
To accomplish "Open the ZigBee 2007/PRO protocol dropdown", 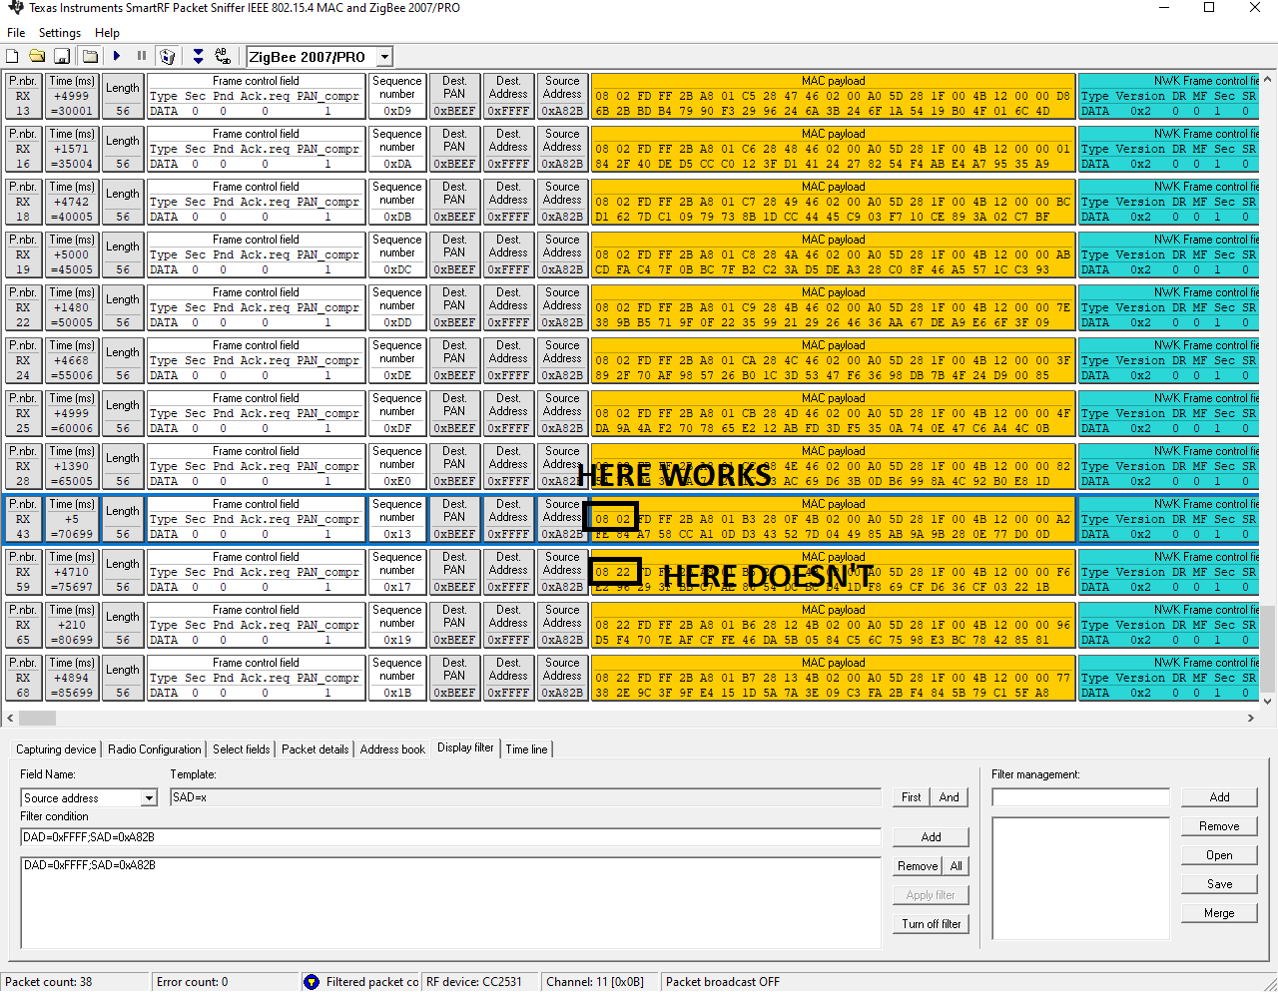I will click(385, 57).
